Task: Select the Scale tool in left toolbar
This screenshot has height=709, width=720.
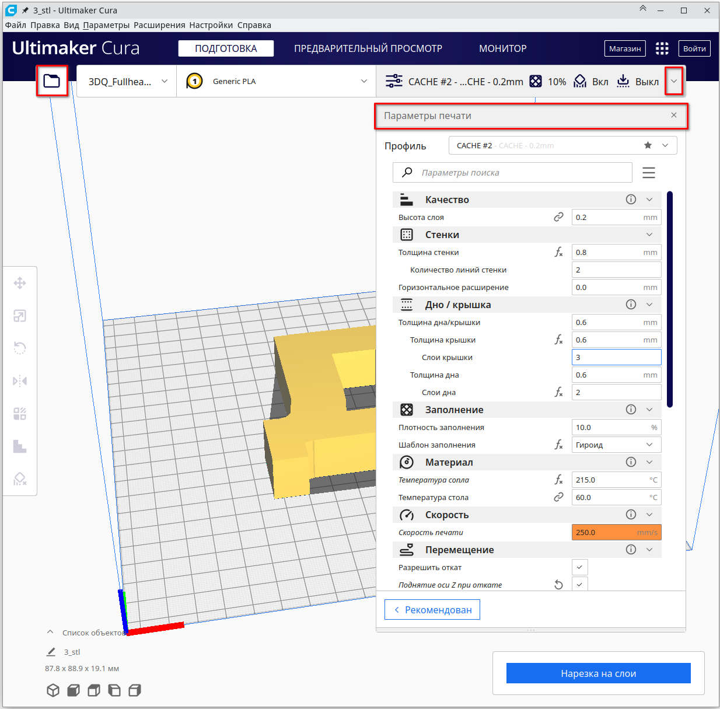Action: 20,316
